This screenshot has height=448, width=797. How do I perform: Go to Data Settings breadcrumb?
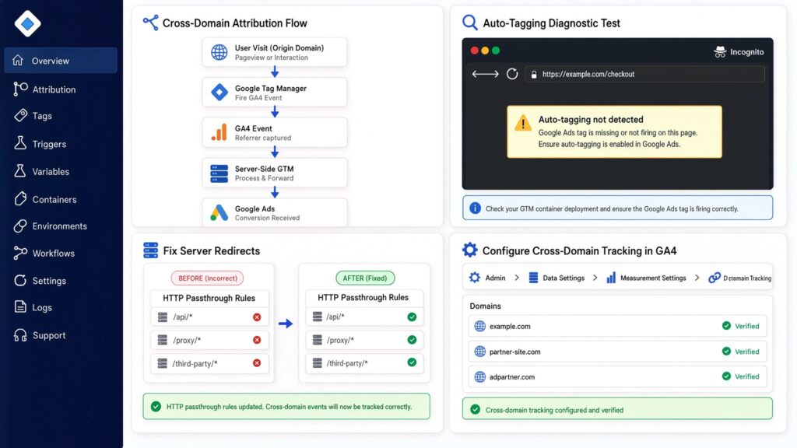(x=556, y=278)
